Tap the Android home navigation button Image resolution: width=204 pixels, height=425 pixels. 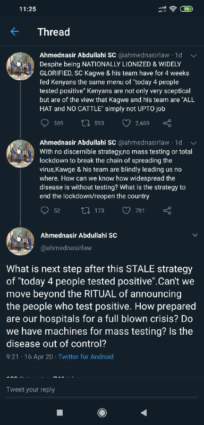click(x=102, y=413)
